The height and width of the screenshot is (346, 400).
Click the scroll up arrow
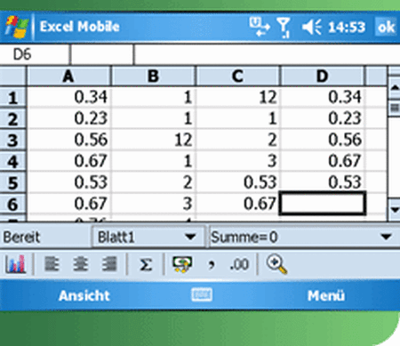(x=395, y=88)
